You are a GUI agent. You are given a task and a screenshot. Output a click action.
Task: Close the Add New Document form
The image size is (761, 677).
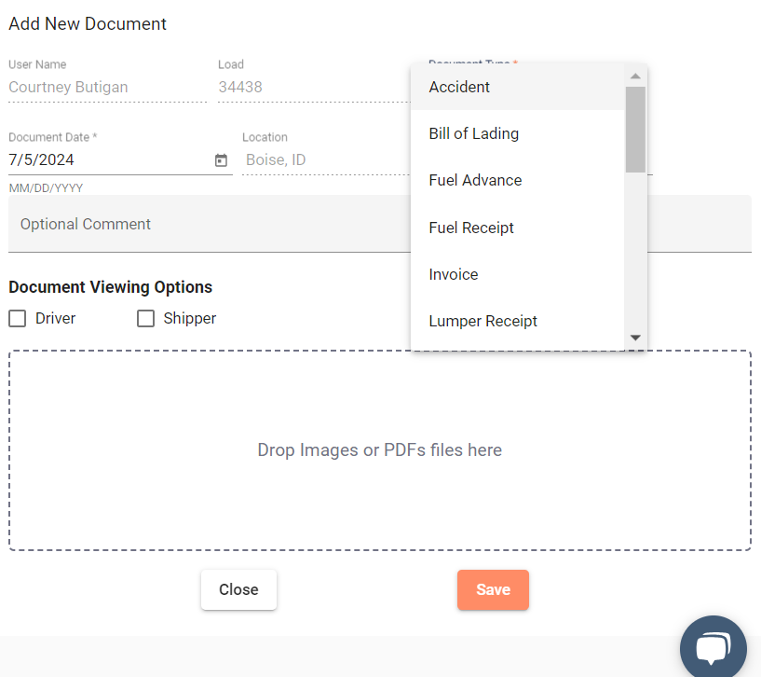[238, 589]
